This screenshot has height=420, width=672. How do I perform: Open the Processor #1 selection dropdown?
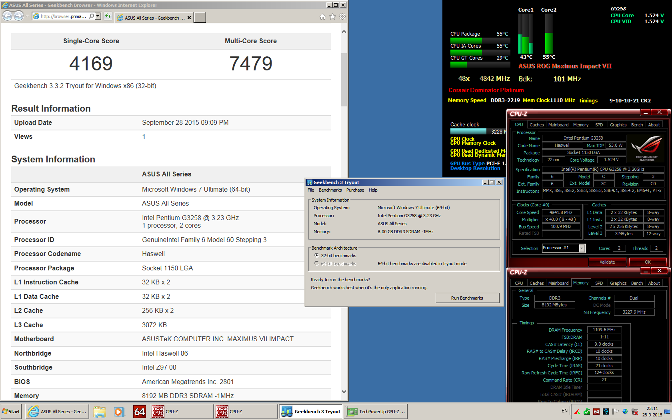coord(582,248)
